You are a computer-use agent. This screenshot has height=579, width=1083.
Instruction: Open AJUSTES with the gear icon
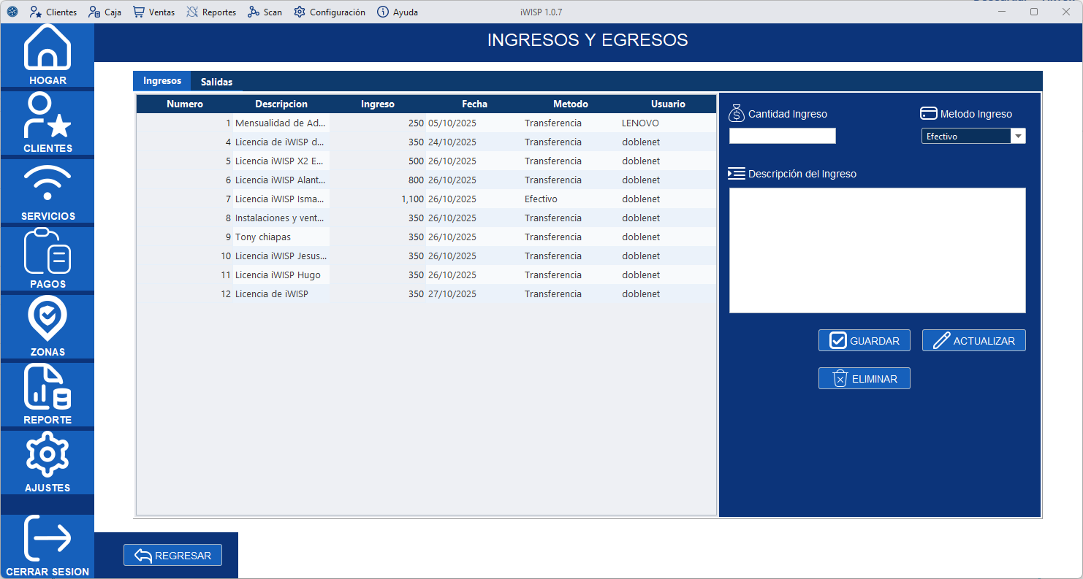[x=47, y=456]
